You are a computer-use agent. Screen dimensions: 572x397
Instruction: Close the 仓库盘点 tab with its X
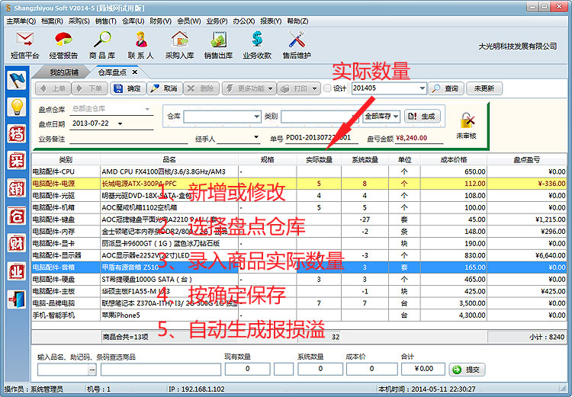coord(134,72)
